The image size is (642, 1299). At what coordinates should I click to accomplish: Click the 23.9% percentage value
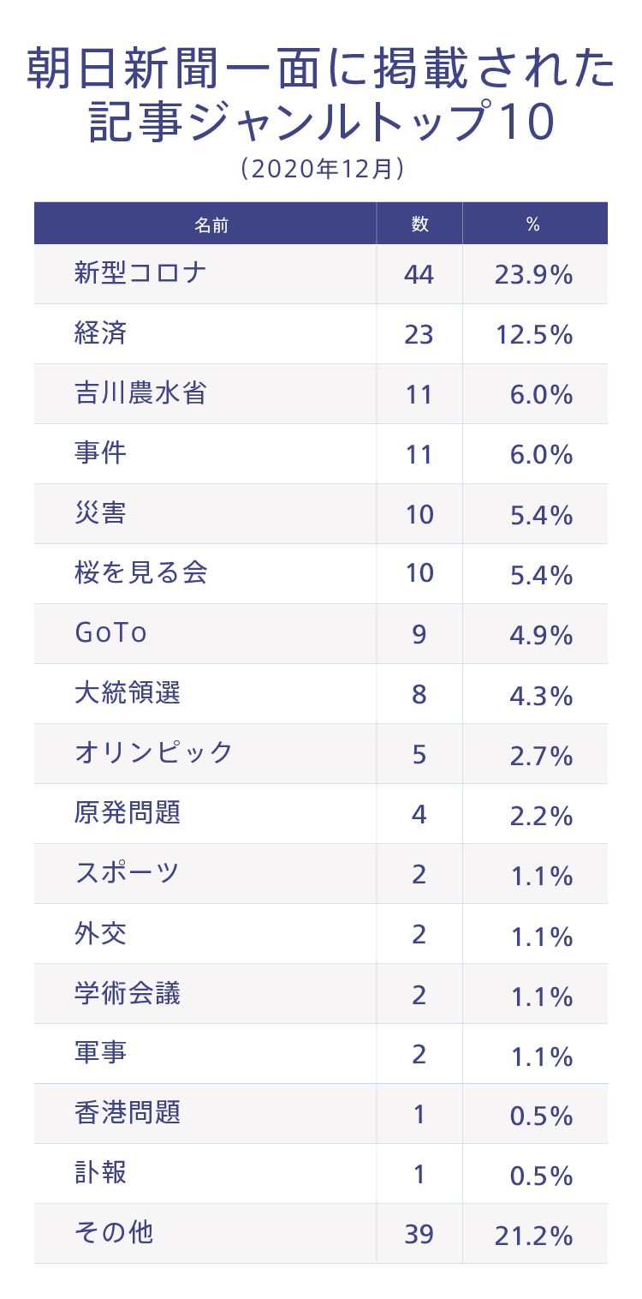click(x=533, y=274)
